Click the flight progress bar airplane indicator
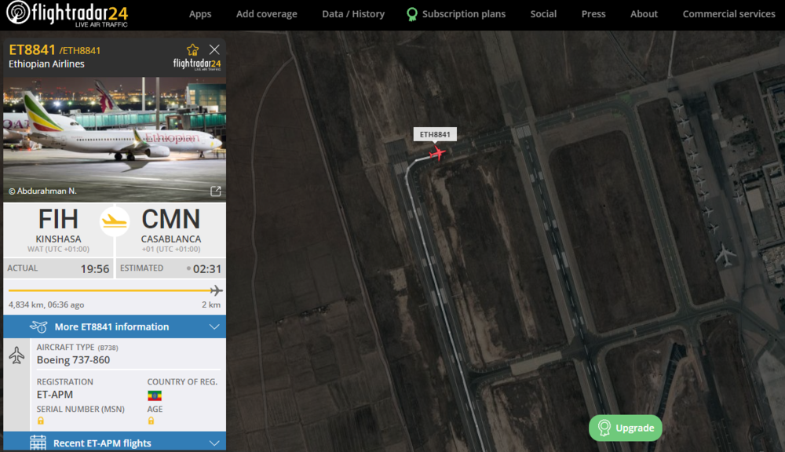This screenshot has width=785, height=452. point(216,290)
